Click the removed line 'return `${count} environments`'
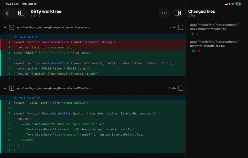Viewport: 248px width, 158px height. (93, 47)
